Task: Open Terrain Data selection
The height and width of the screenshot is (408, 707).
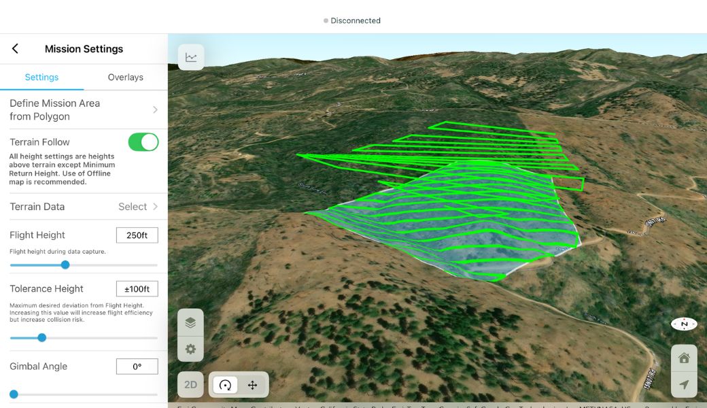Action: pyautogui.click(x=84, y=207)
